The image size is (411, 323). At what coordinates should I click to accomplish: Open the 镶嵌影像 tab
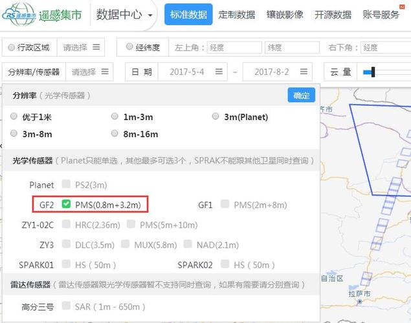pyautogui.click(x=285, y=14)
